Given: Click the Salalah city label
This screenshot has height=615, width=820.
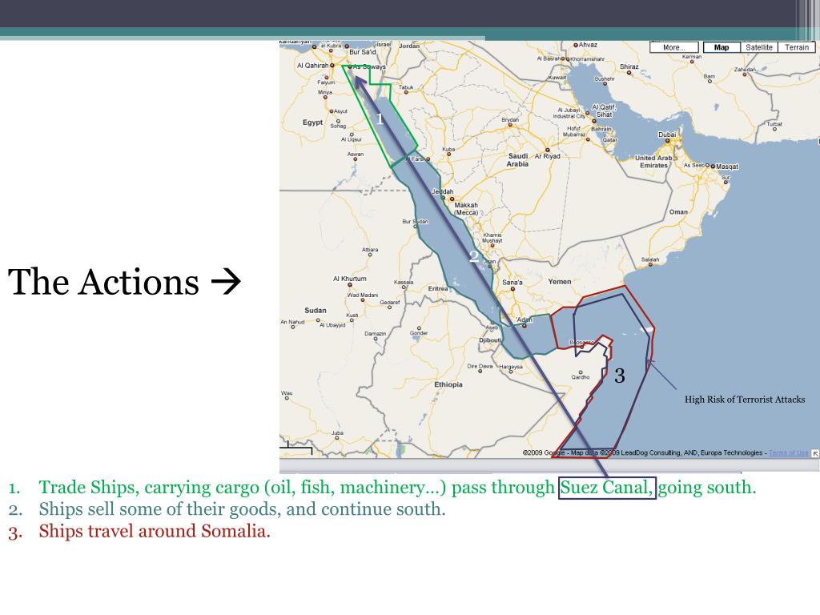Looking at the screenshot, I should pos(650,259).
